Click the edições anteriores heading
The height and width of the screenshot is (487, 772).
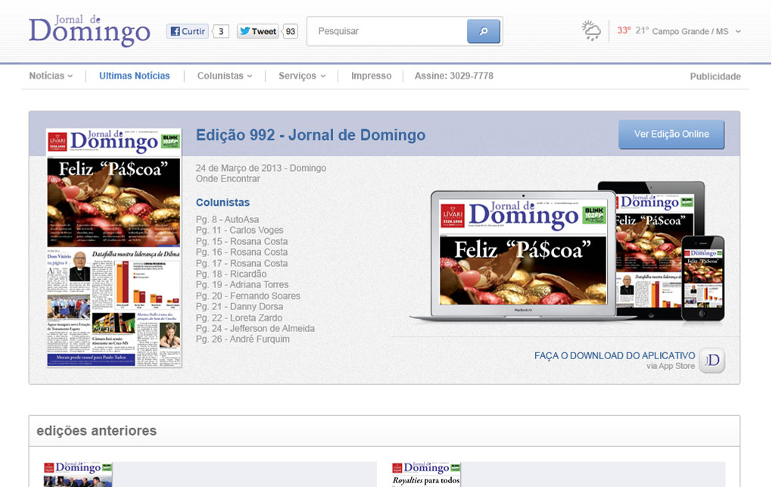coord(97,431)
